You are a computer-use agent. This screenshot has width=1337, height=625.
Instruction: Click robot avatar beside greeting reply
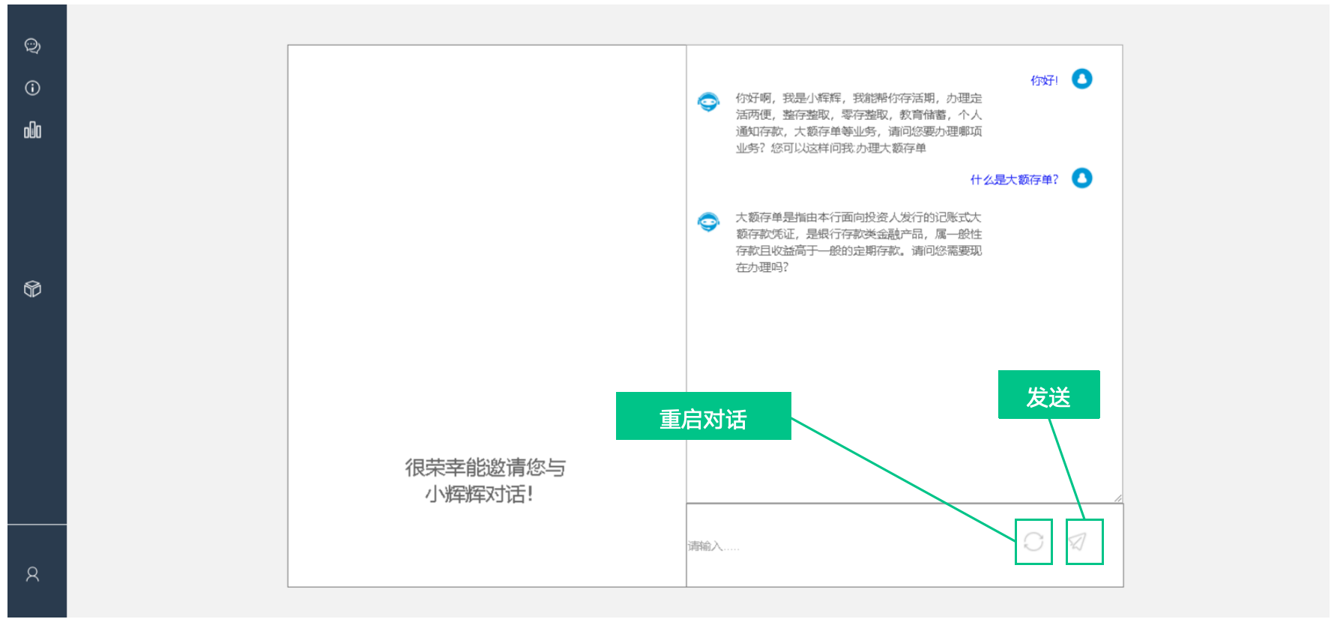pos(708,101)
